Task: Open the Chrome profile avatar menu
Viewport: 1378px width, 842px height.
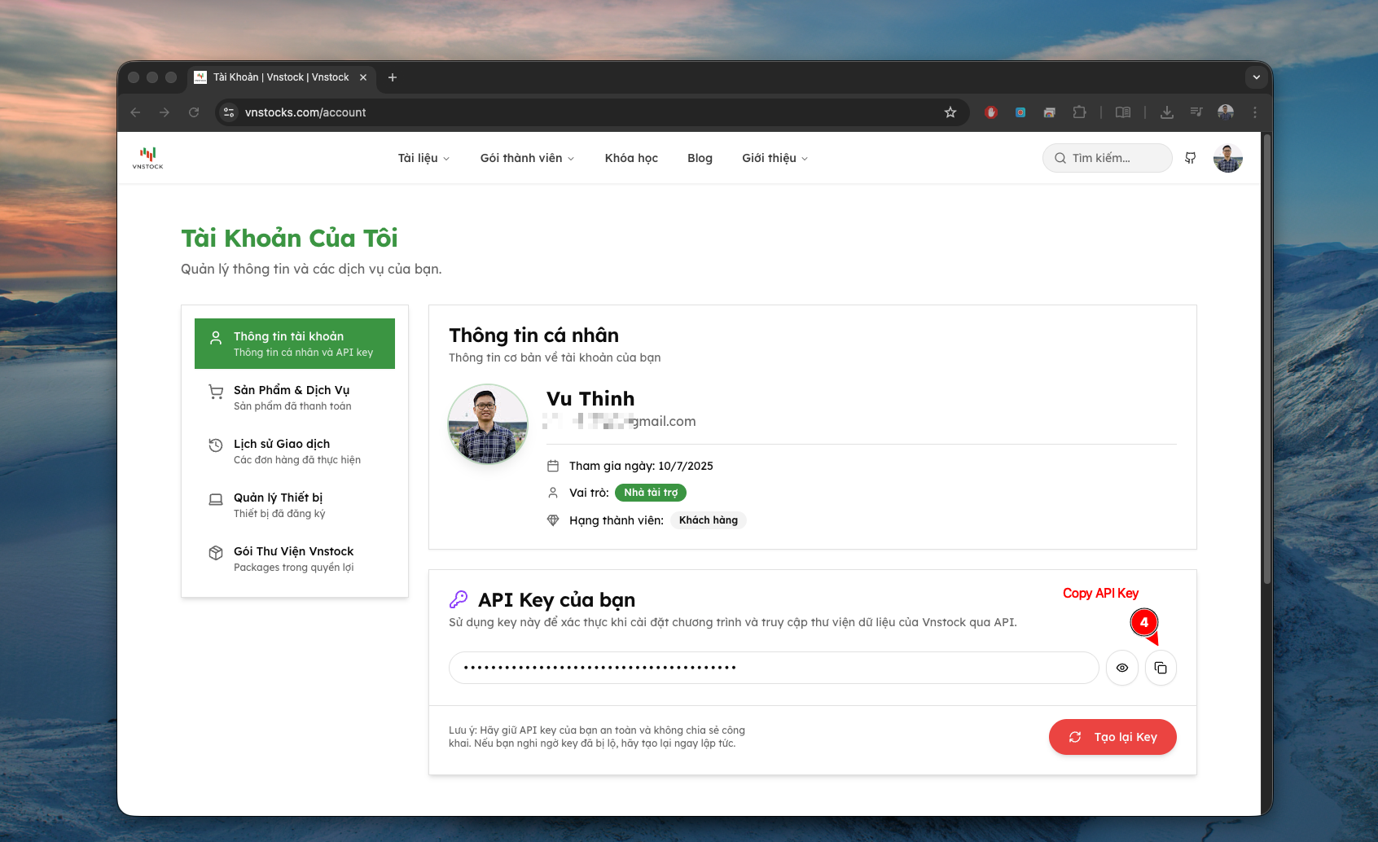Action: 1226,112
